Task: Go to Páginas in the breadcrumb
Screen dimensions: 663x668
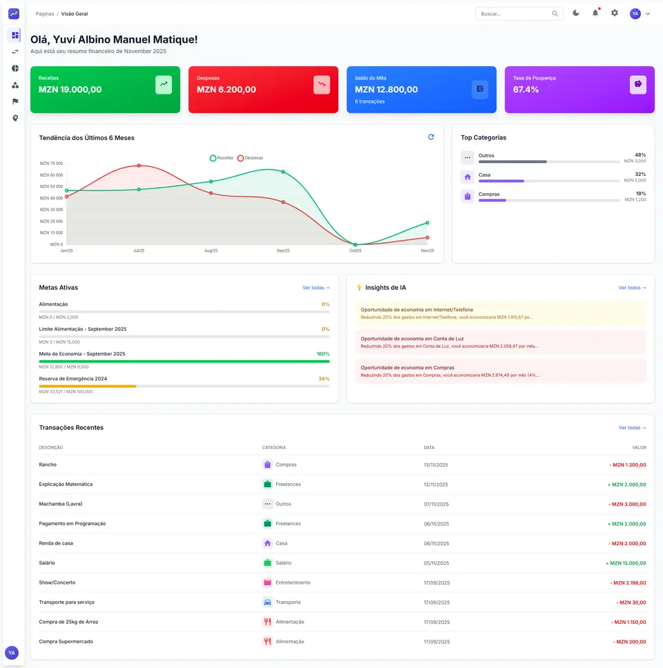Action: click(x=45, y=14)
